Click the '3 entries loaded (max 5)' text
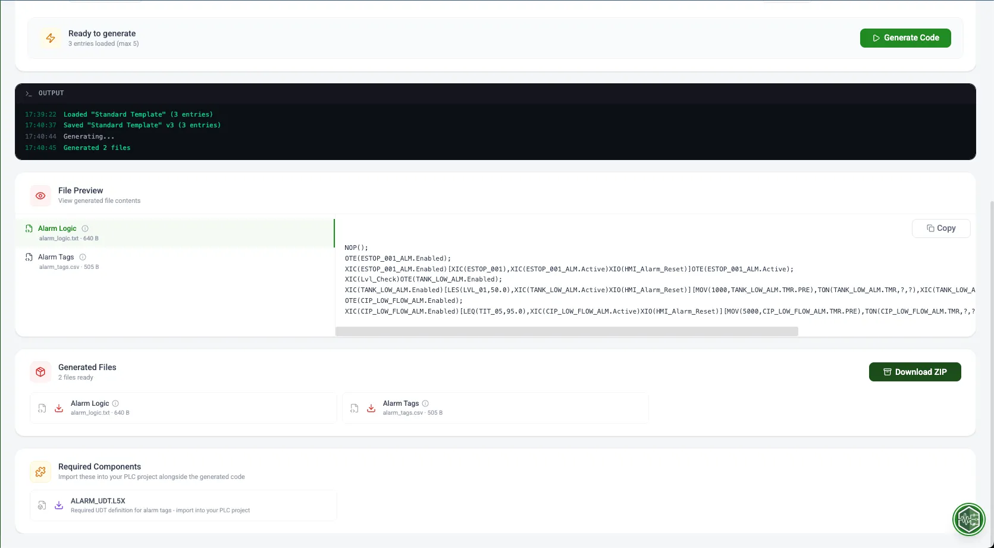994x548 pixels. pos(104,43)
